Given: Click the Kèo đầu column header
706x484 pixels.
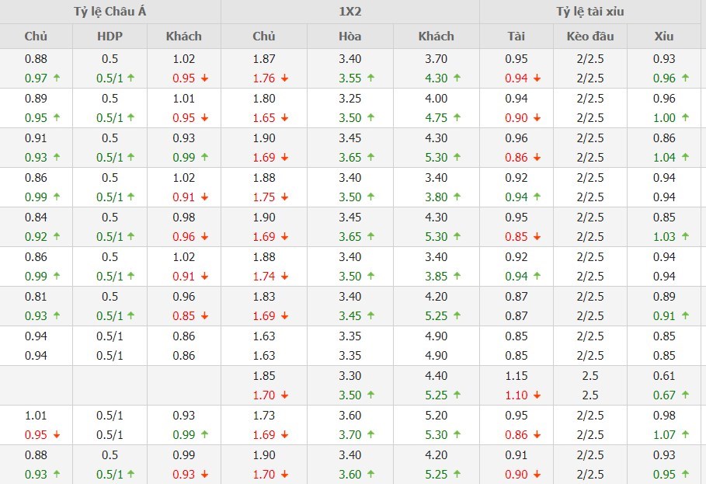Looking at the screenshot, I should pos(590,37).
